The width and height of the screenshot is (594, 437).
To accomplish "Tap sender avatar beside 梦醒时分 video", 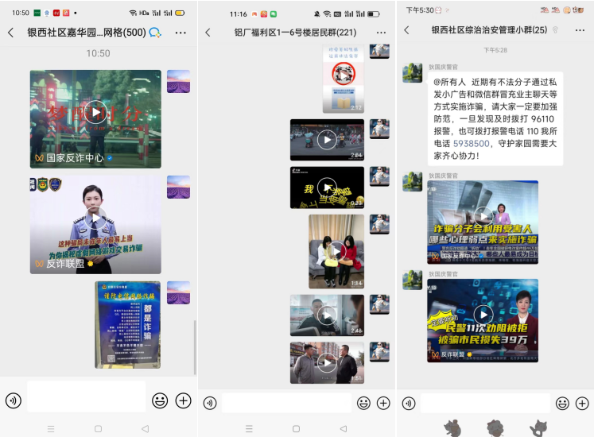I will coord(178,81).
